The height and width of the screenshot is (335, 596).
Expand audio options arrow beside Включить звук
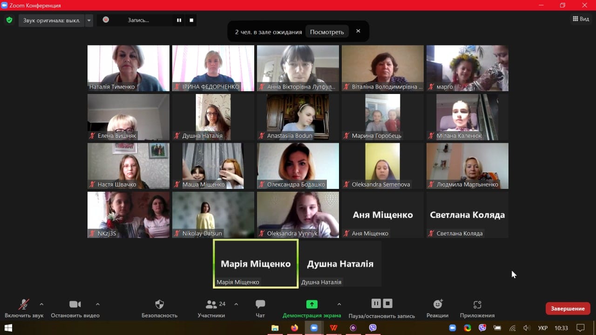point(41,304)
